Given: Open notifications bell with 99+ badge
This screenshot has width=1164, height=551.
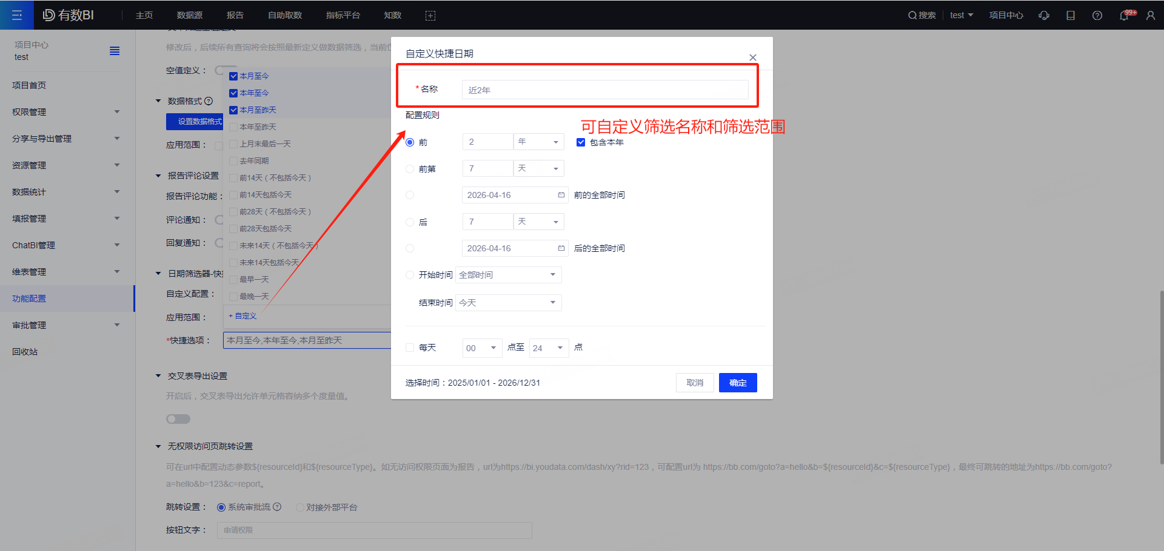Looking at the screenshot, I should [1125, 15].
